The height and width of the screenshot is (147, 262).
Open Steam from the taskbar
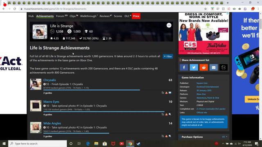tap(138, 143)
